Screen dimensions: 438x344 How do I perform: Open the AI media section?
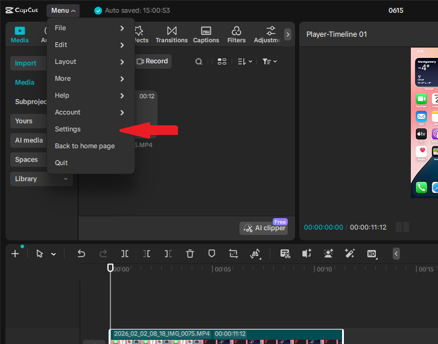[28, 140]
